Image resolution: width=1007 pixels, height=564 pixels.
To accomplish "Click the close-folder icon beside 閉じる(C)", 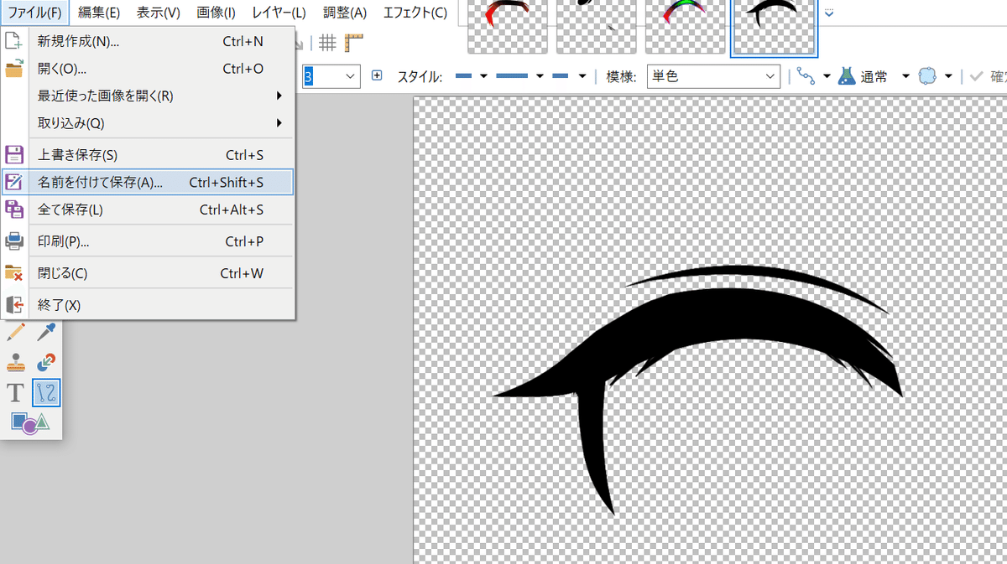I will point(14,273).
